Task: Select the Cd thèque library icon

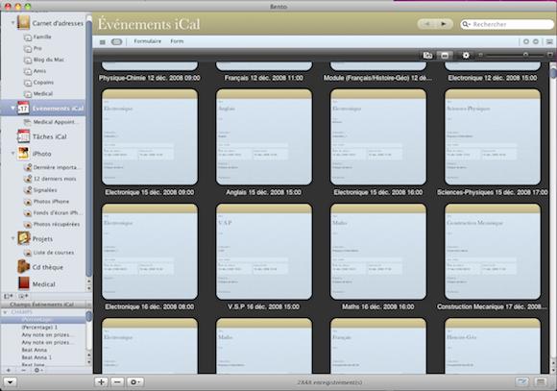Action: click(23, 267)
